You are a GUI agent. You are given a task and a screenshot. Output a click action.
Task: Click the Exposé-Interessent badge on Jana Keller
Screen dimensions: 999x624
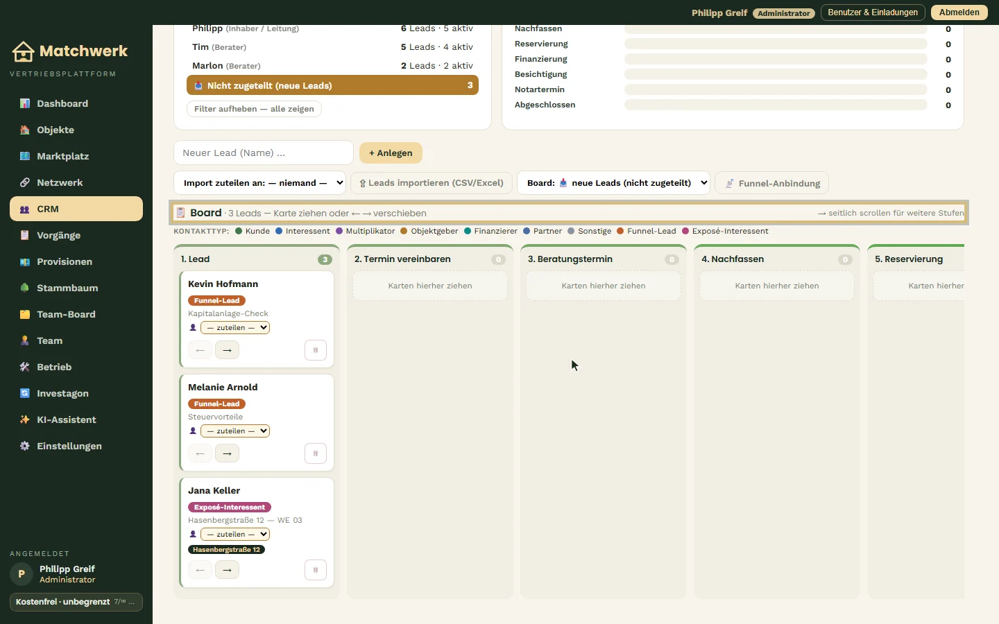(x=230, y=508)
